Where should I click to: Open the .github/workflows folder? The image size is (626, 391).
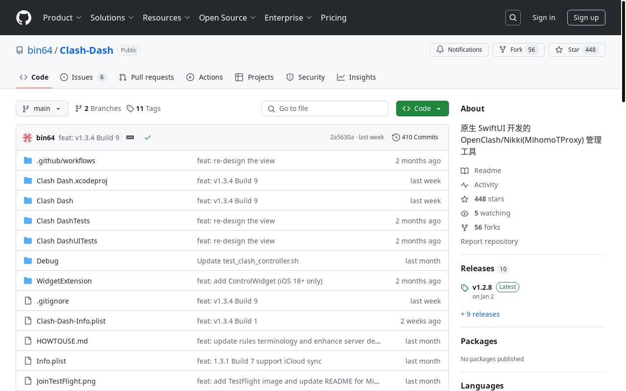[66, 161]
